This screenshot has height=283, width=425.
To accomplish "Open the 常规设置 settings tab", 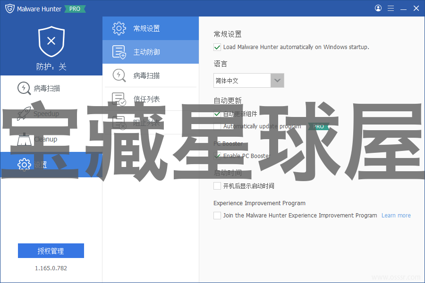I will pyautogui.click(x=151, y=28).
